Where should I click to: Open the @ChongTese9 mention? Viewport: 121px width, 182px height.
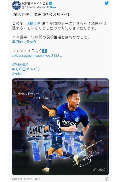click(24, 42)
